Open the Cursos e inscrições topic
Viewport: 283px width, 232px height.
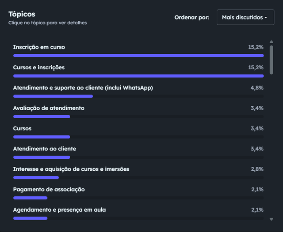coord(138,71)
